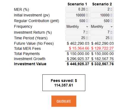Click Scenario 2 Time Period stepper
The height and width of the screenshot is (111, 125).
(111, 38)
